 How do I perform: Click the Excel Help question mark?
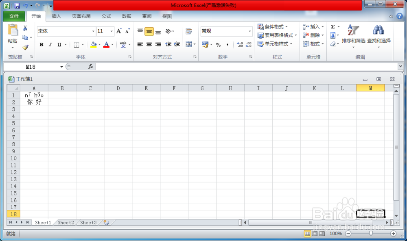[399, 16]
